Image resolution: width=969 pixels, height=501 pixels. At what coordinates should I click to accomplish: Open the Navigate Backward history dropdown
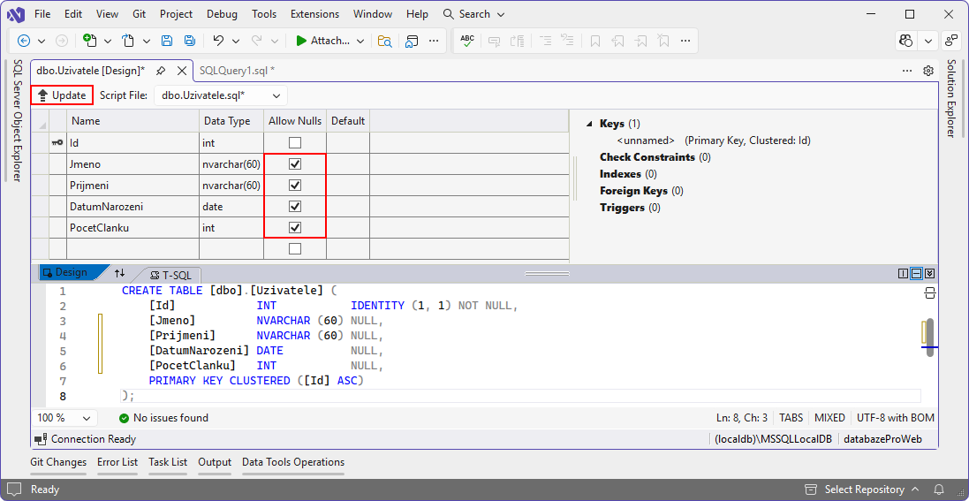42,41
